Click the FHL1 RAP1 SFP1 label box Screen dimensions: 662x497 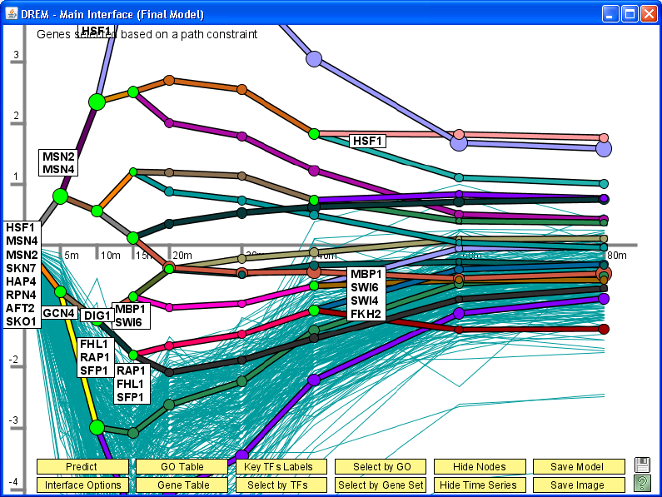95,357
